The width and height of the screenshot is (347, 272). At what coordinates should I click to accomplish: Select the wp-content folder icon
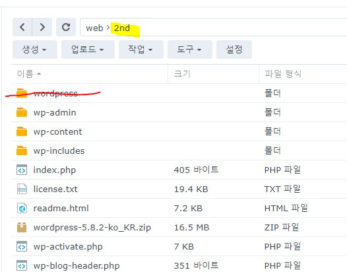point(22,131)
